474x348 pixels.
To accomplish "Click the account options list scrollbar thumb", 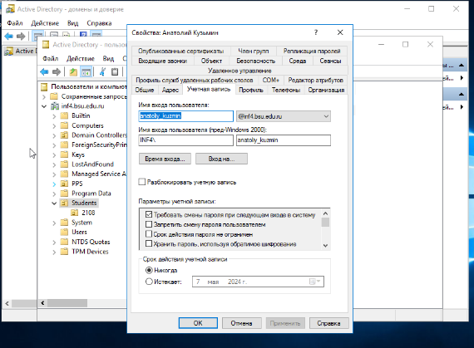I will click(325, 223).
